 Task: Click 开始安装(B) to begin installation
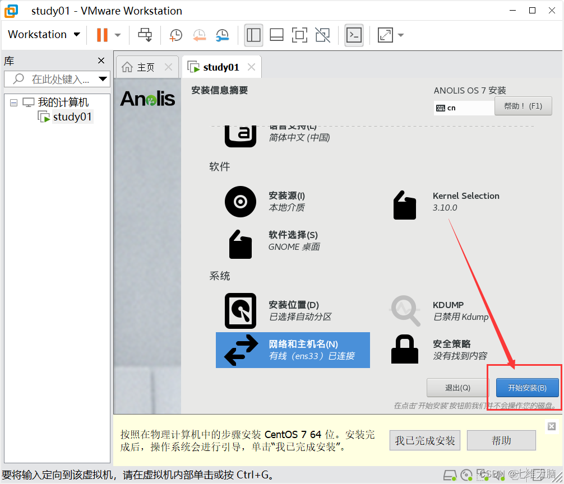pos(528,388)
